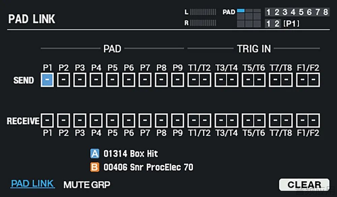The height and width of the screenshot is (197, 337).
Task: Select the blue A layer icon
Action: pyautogui.click(x=95, y=154)
